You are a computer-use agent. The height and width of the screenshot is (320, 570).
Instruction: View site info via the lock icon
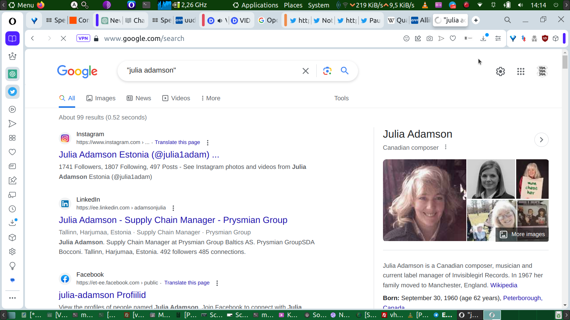(96, 38)
